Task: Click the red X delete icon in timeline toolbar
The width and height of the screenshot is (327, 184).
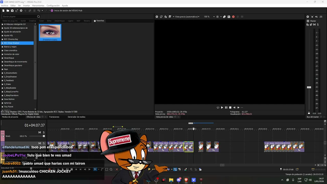Action: tap(117, 169)
